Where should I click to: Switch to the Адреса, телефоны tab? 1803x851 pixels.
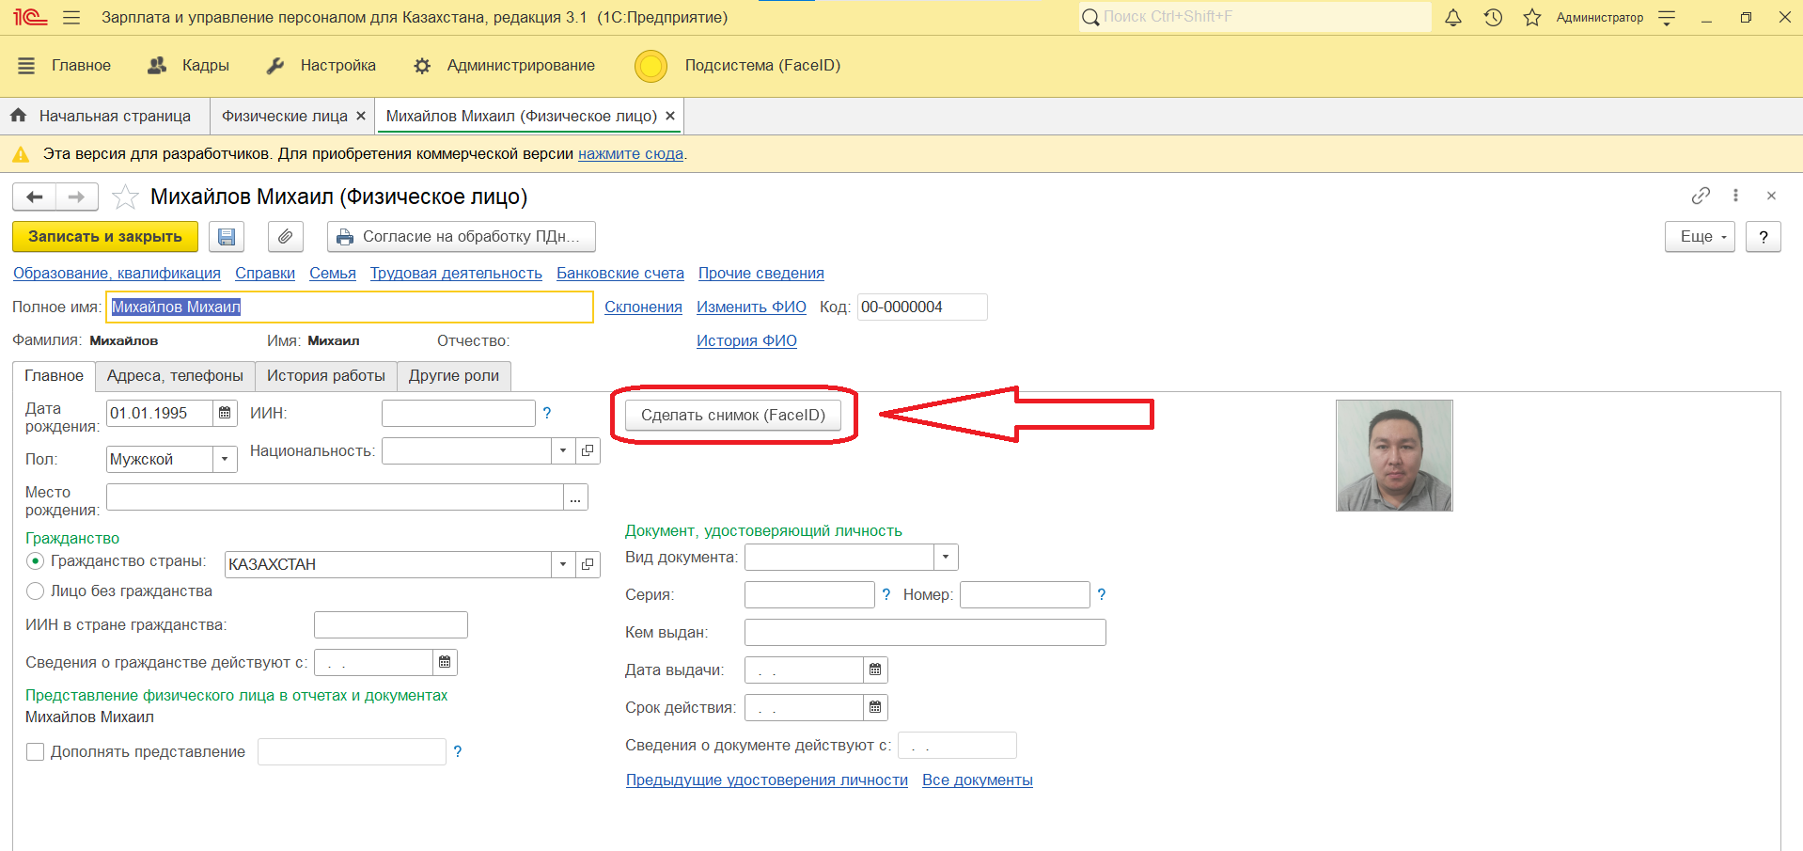pyautogui.click(x=175, y=376)
